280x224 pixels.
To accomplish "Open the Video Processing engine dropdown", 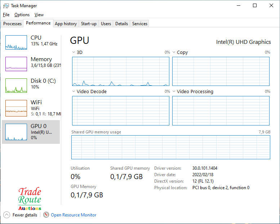I will (174, 92).
